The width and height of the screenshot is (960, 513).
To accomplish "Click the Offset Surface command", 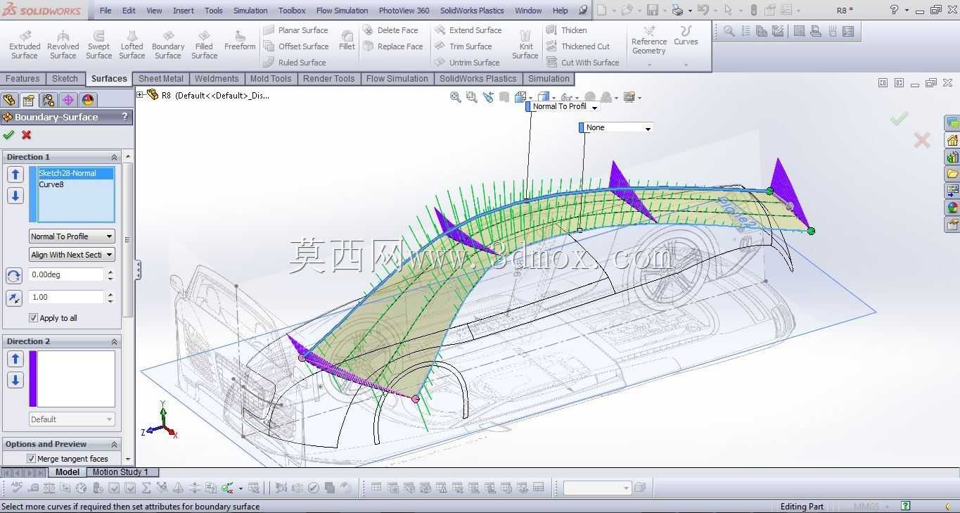I will [295, 46].
